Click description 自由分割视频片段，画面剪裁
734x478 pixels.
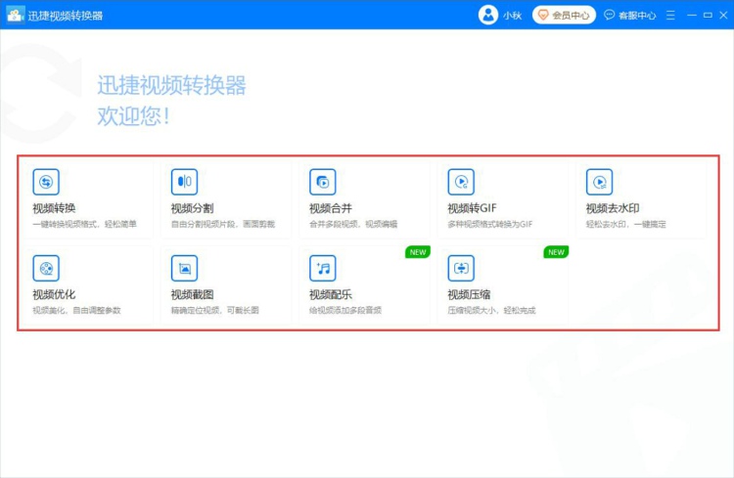(223, 224)
